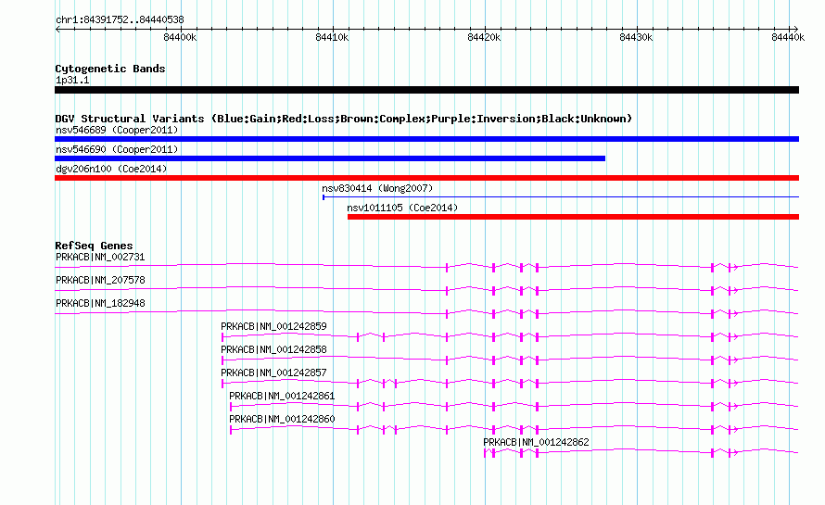
Task: Click the Cytogenetic Bands track title
Action: click(x=110, y=69)
